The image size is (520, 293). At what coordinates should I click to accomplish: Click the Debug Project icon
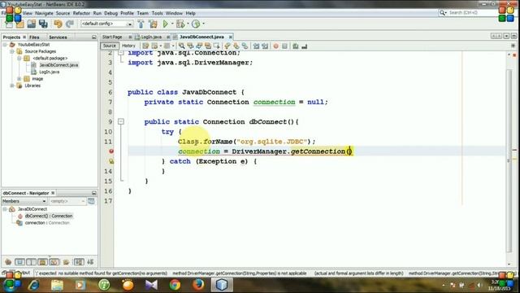pyautogui.click(x=180, y=24)
